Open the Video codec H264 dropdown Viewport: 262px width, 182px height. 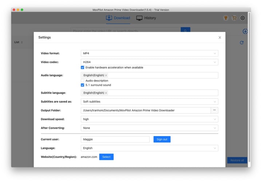coord(150,62)
